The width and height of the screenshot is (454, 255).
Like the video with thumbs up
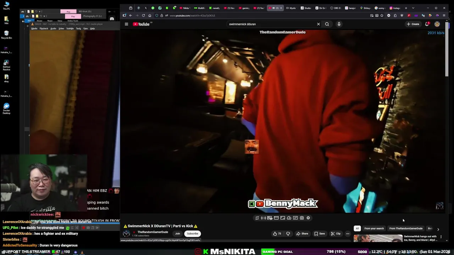click(x=277, y=233)
